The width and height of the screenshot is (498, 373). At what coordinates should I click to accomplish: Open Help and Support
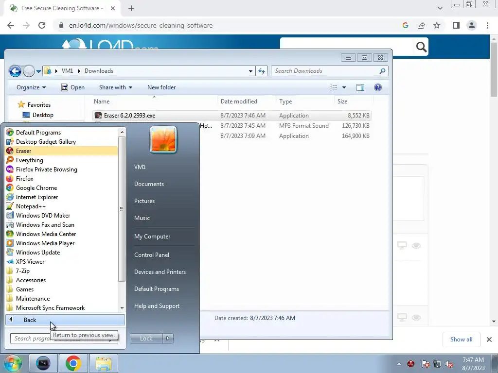click(x=157, y=306)
